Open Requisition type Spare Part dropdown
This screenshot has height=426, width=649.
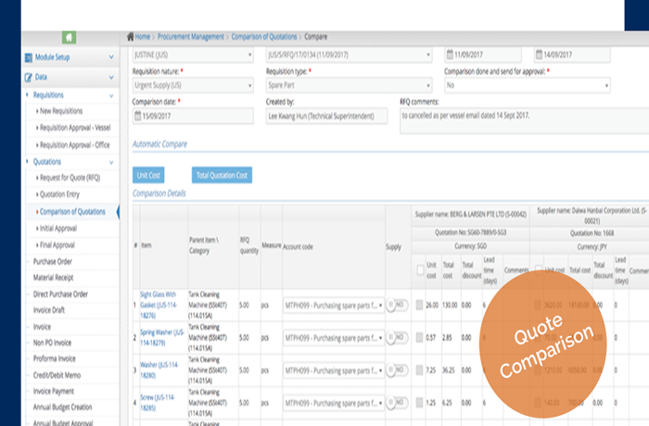tap(349, 85)
